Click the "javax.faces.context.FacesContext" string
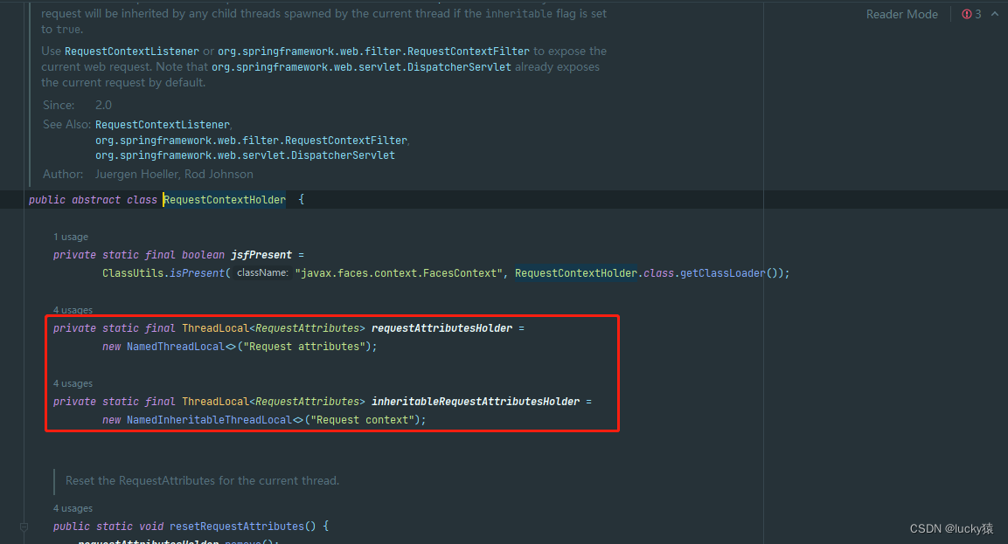 [x=400, y=273]
